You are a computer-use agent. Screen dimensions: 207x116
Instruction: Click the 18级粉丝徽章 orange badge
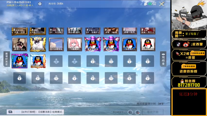pyautogui.click(x=198, y=53)
